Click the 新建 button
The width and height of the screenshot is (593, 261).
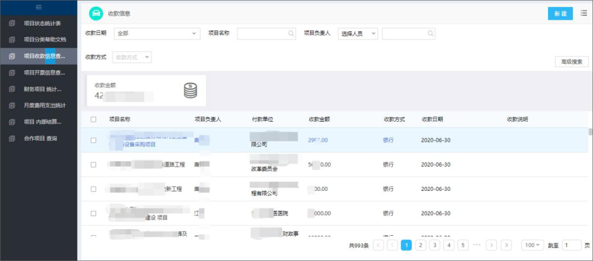(x=561, y=14)
